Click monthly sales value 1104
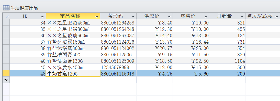 tap(227, 61)
